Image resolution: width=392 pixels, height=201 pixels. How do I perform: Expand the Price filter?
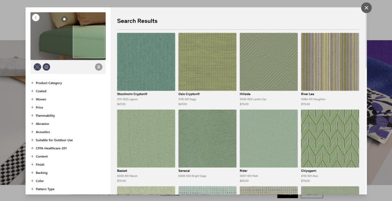(37, 107)
